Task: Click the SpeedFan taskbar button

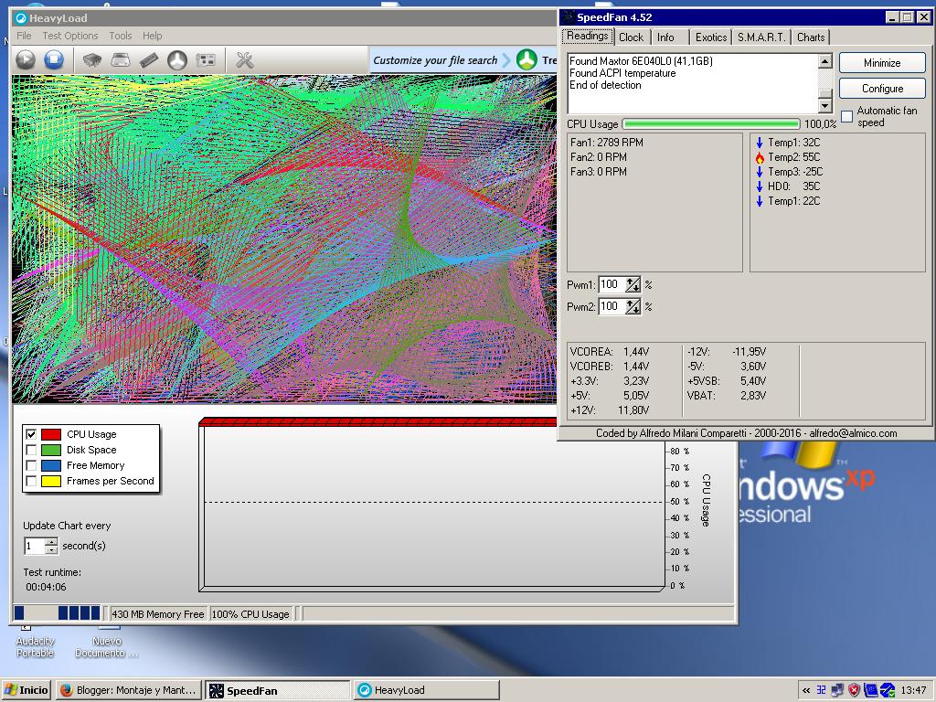Action: coord(278,691)
